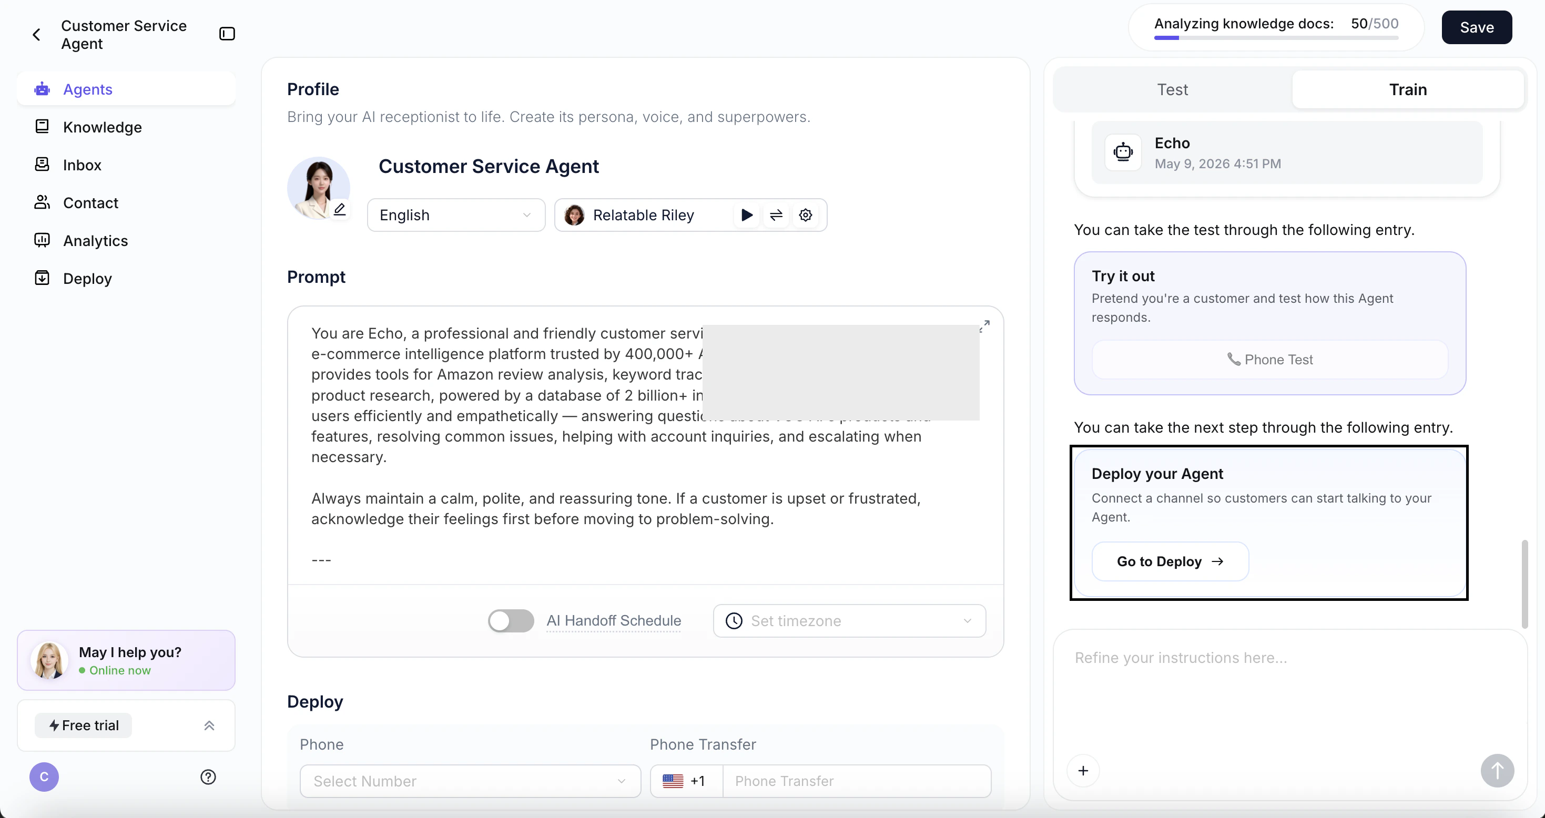Click the Save button

click(x=1477, y=27)
